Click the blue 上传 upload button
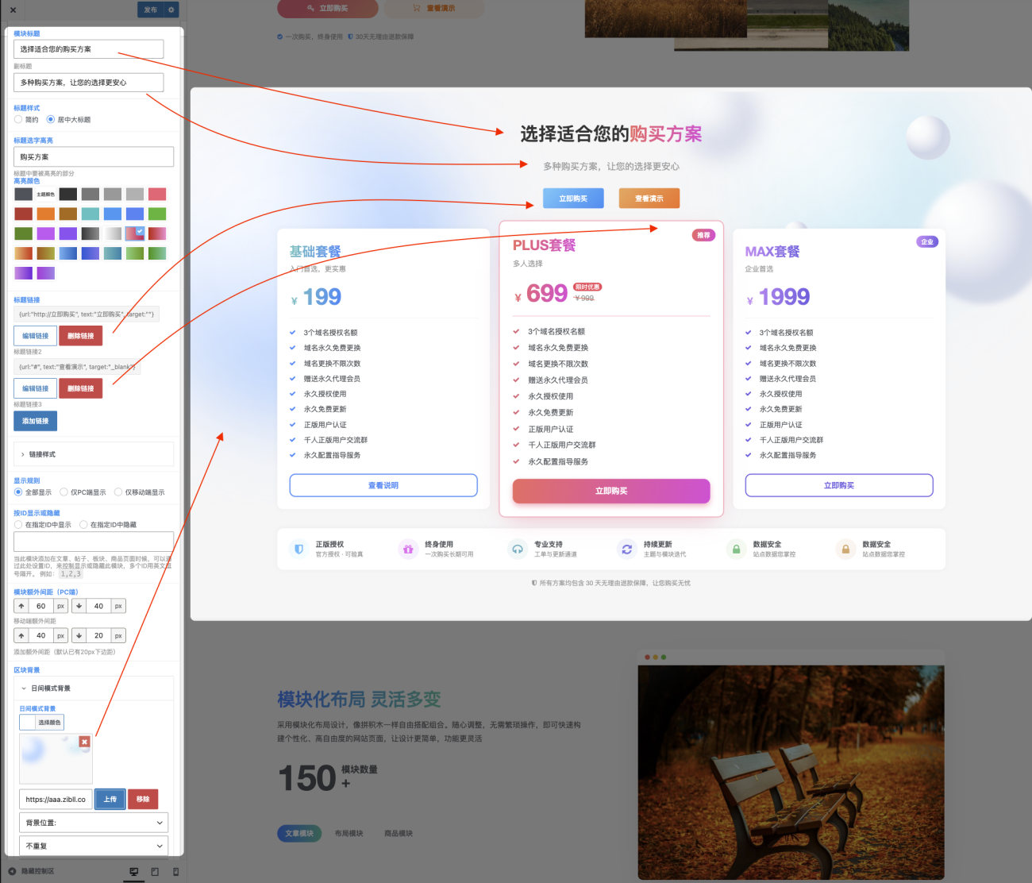 coord(110,799)
